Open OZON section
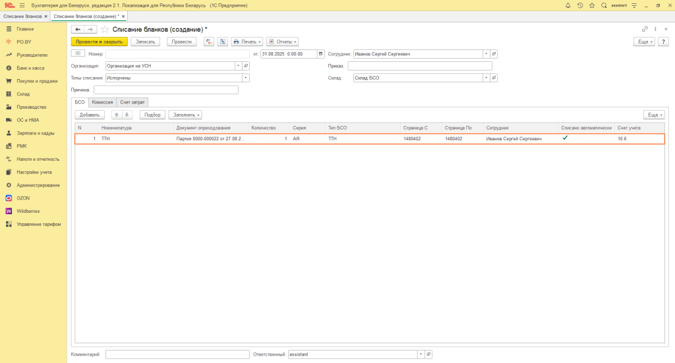 pos(23,198)
